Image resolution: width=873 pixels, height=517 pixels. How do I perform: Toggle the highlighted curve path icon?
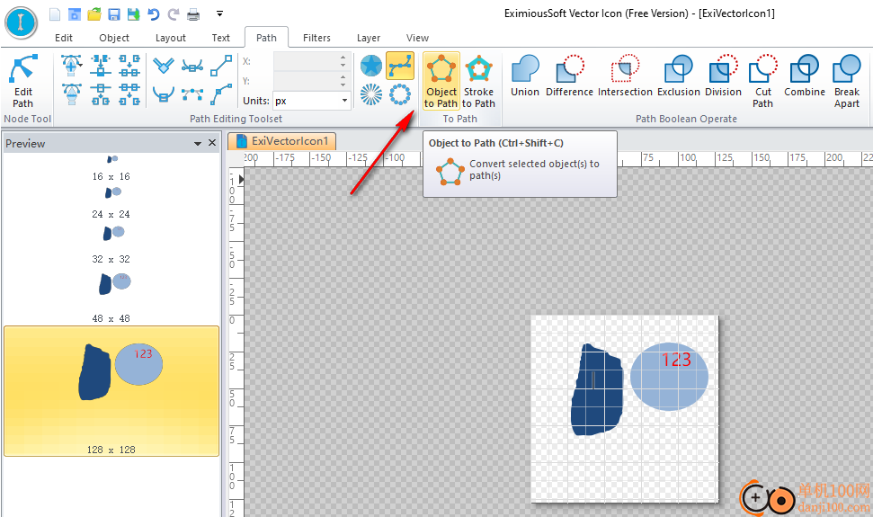pyautogui.click(x=400, y=66)
